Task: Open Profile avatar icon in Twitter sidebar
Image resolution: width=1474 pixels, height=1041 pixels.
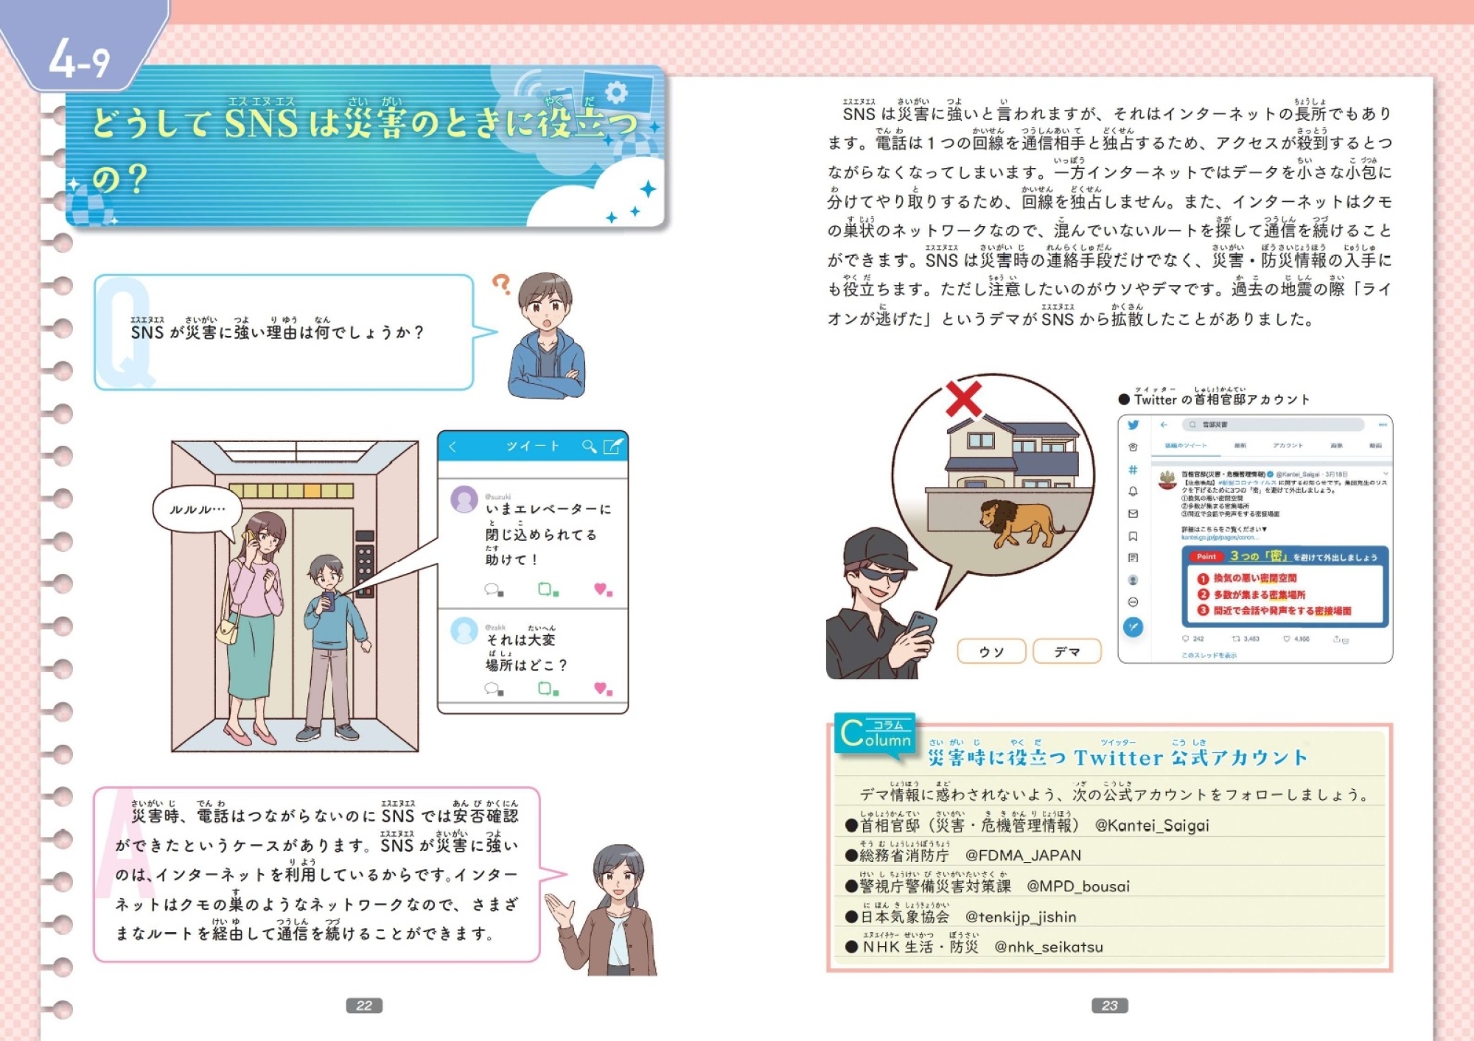Action: (x=1133, y=580)
